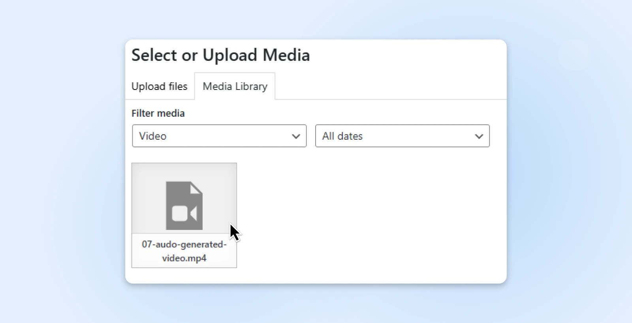This screenshot has width=632, height=323.
Task: Open the Media Library tab
Action: click(235, 86)
